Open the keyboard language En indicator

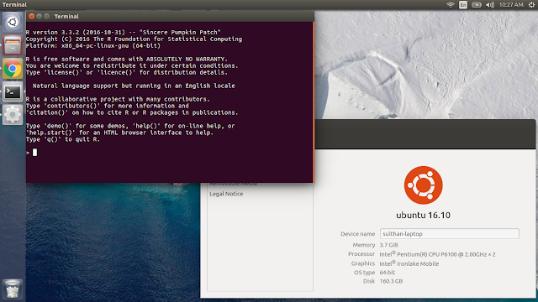coord(463,5)
